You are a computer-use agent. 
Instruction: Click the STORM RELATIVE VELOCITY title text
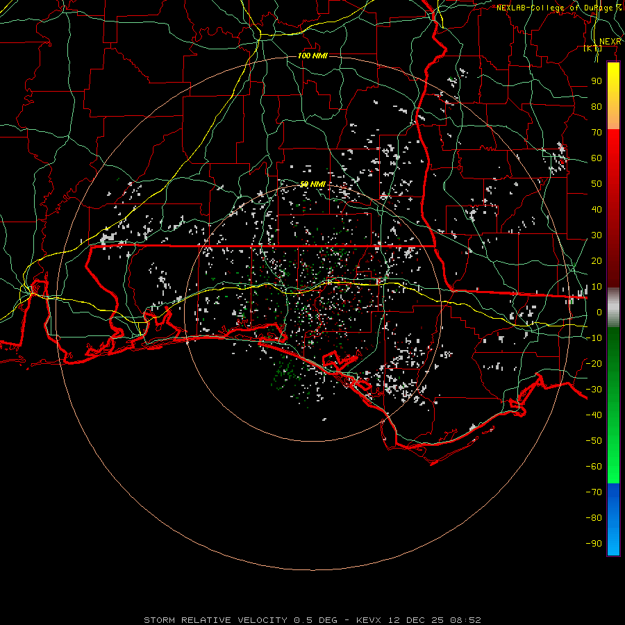click(x=215, y=620)
